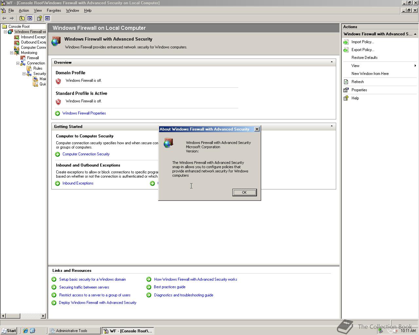Screen dimensions: 419x335
Task: Open the Help menu in the menu bar
Action: tap(88, 10)
